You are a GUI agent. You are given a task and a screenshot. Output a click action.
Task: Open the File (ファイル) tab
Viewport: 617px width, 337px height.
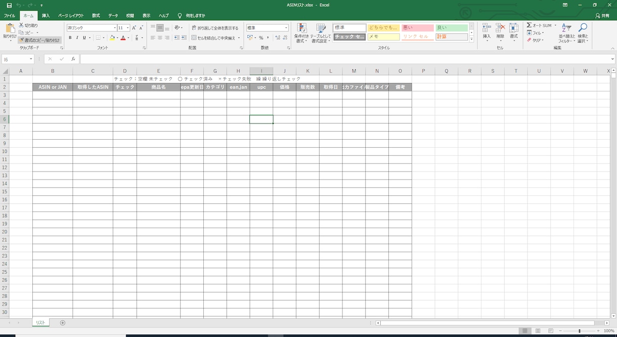[x=10, y=16]
